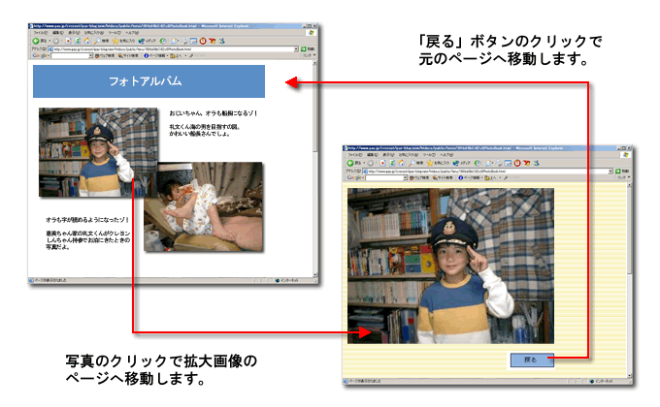660x407 pixels.
Task: Click vertical scrollbar of right browser window
Action: pyautogui.click(x=631, y=271)
